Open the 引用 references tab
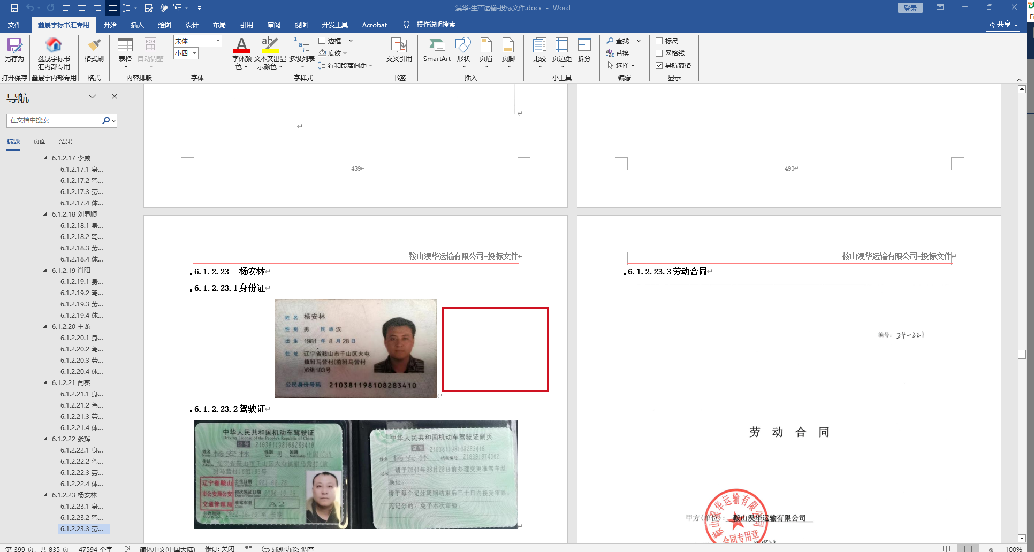 point(247,25)
